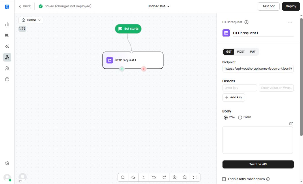303x184 pixels.
Task: Open the expand body editor icon
Action: [x=291, y=123]
